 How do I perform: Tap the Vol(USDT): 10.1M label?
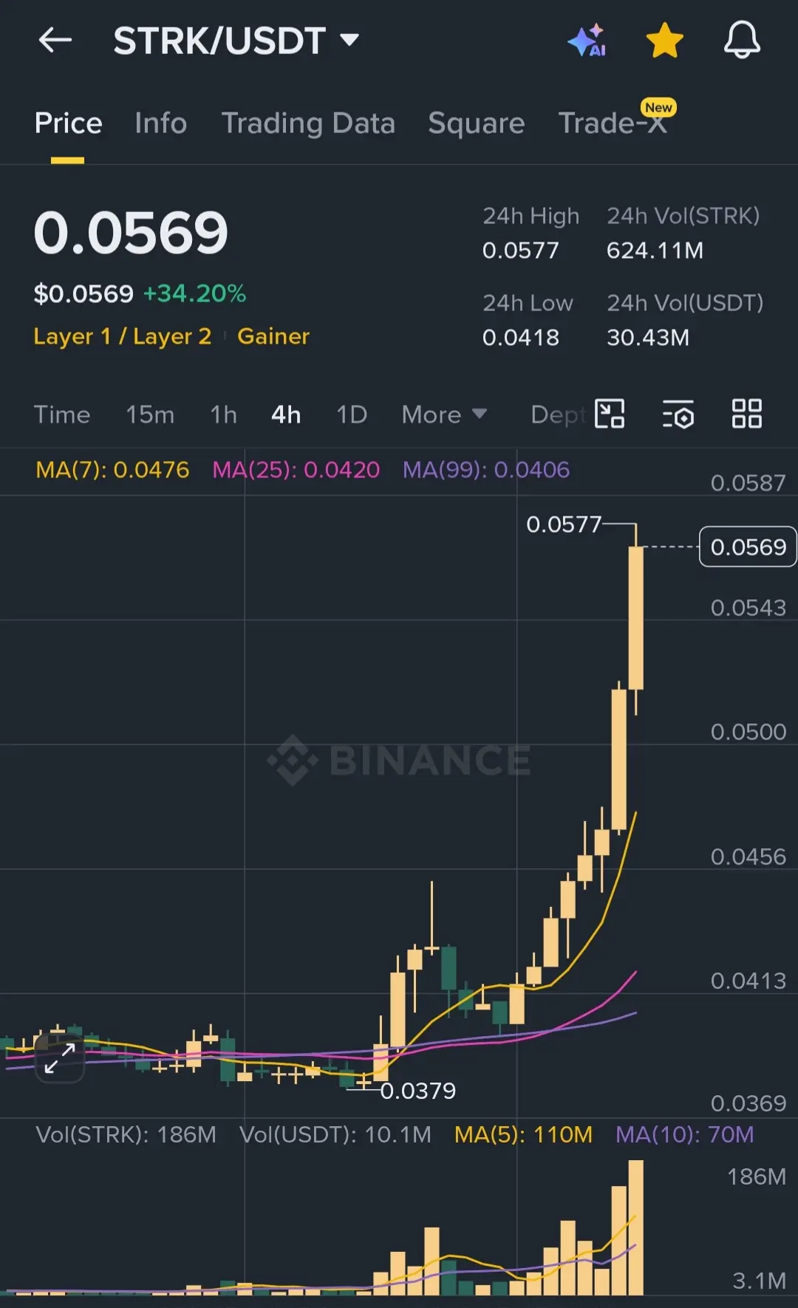coord(335,1134)
